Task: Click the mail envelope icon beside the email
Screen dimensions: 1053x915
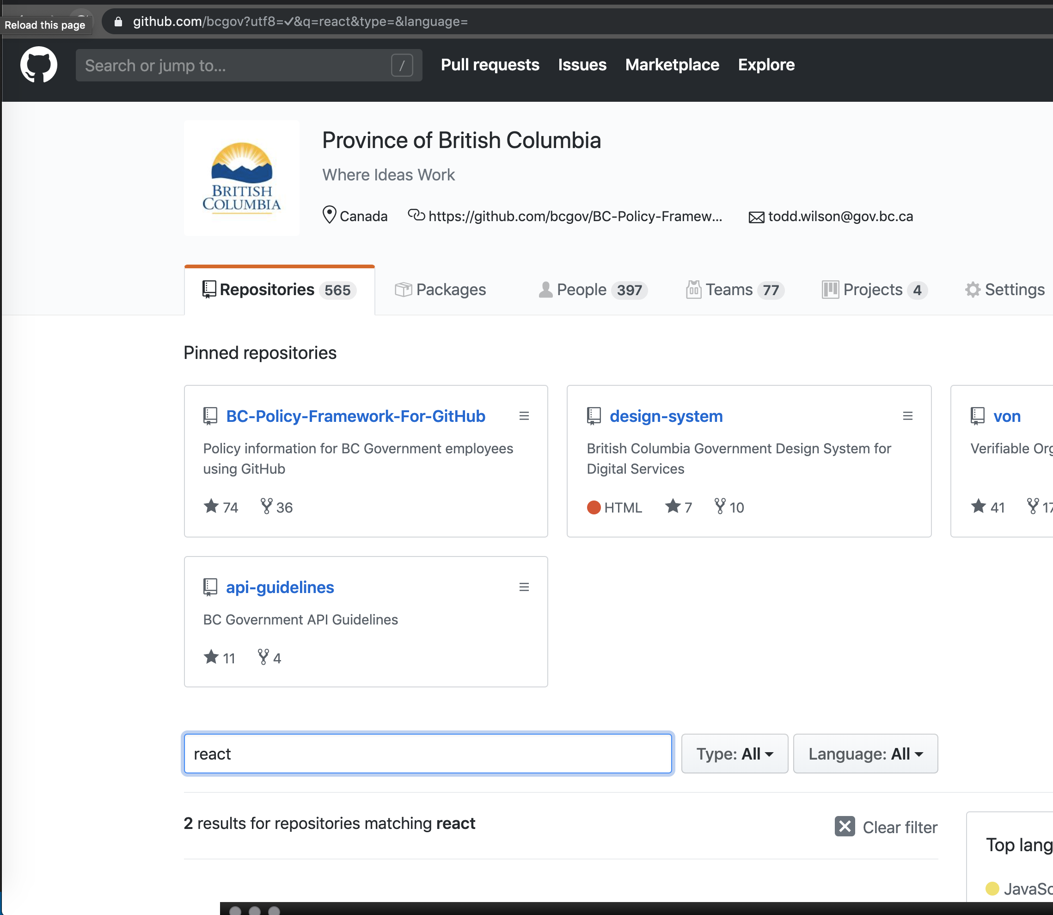Action: pos(756,217)
